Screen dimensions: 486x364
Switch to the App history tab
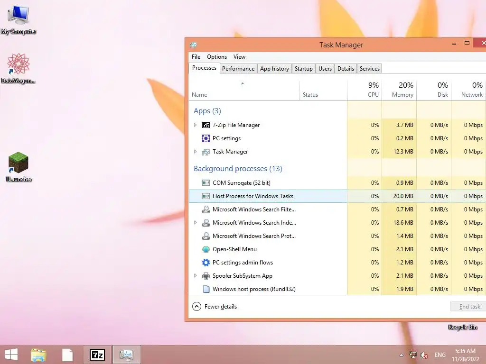274,69
